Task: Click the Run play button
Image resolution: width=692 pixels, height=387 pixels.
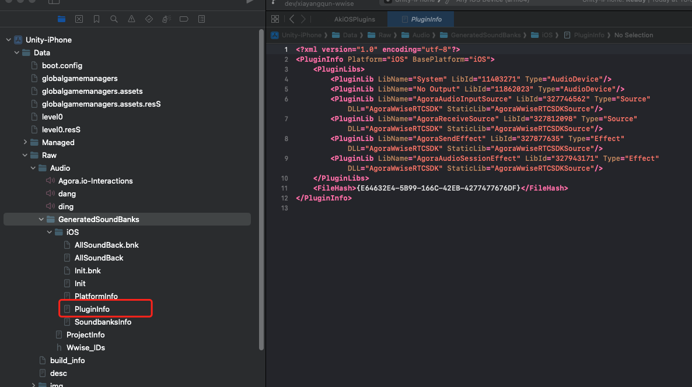Action: click(x=250, y=2)
